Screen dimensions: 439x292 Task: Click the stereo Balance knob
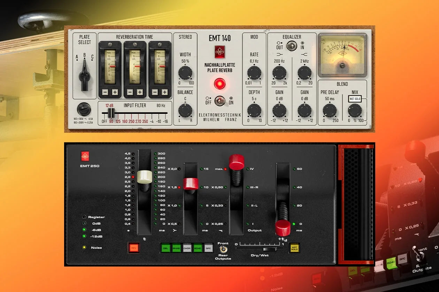(x=185, y=110)
